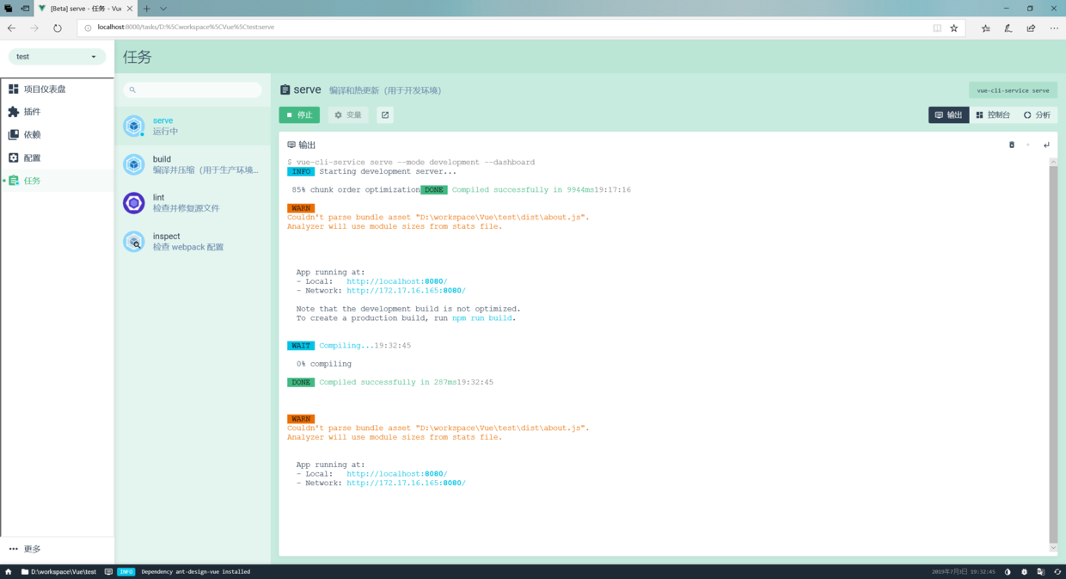The width and height of the screenshot is (1066, 579).
Task: Open tab preview chevron dropdown
Action: point(163,9)
